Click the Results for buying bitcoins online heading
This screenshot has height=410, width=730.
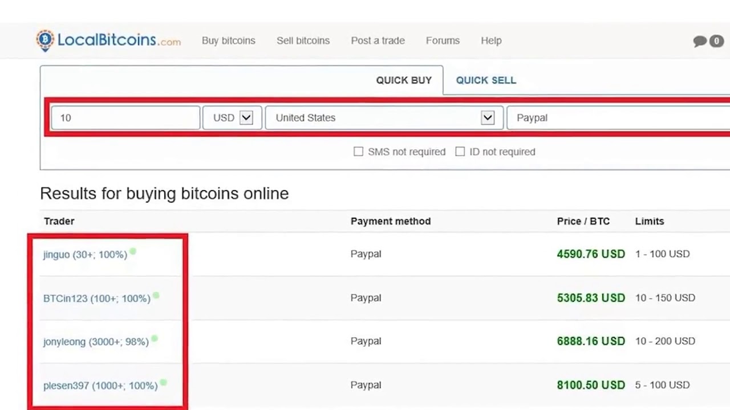click(x=164, y=194)
